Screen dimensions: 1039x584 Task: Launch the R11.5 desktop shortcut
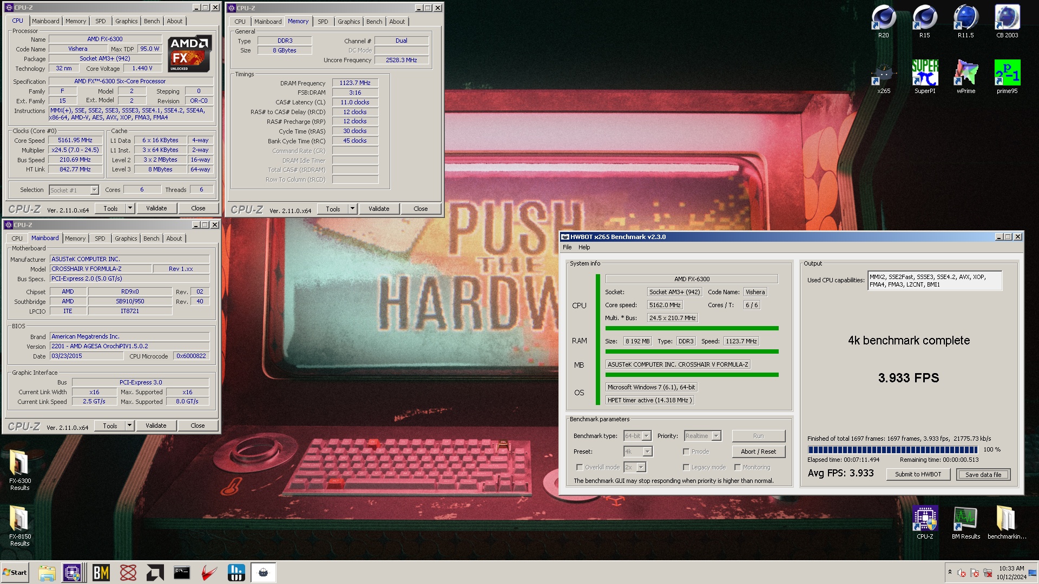(965, 22)
